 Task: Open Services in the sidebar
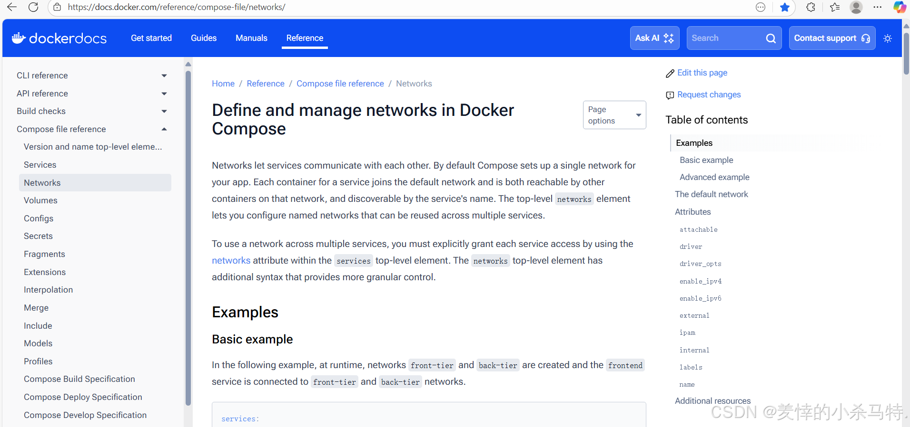(x=40, y=165)
